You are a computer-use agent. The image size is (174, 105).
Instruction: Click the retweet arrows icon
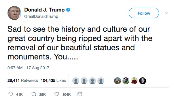pyautogui.click(x=33, y=94)
